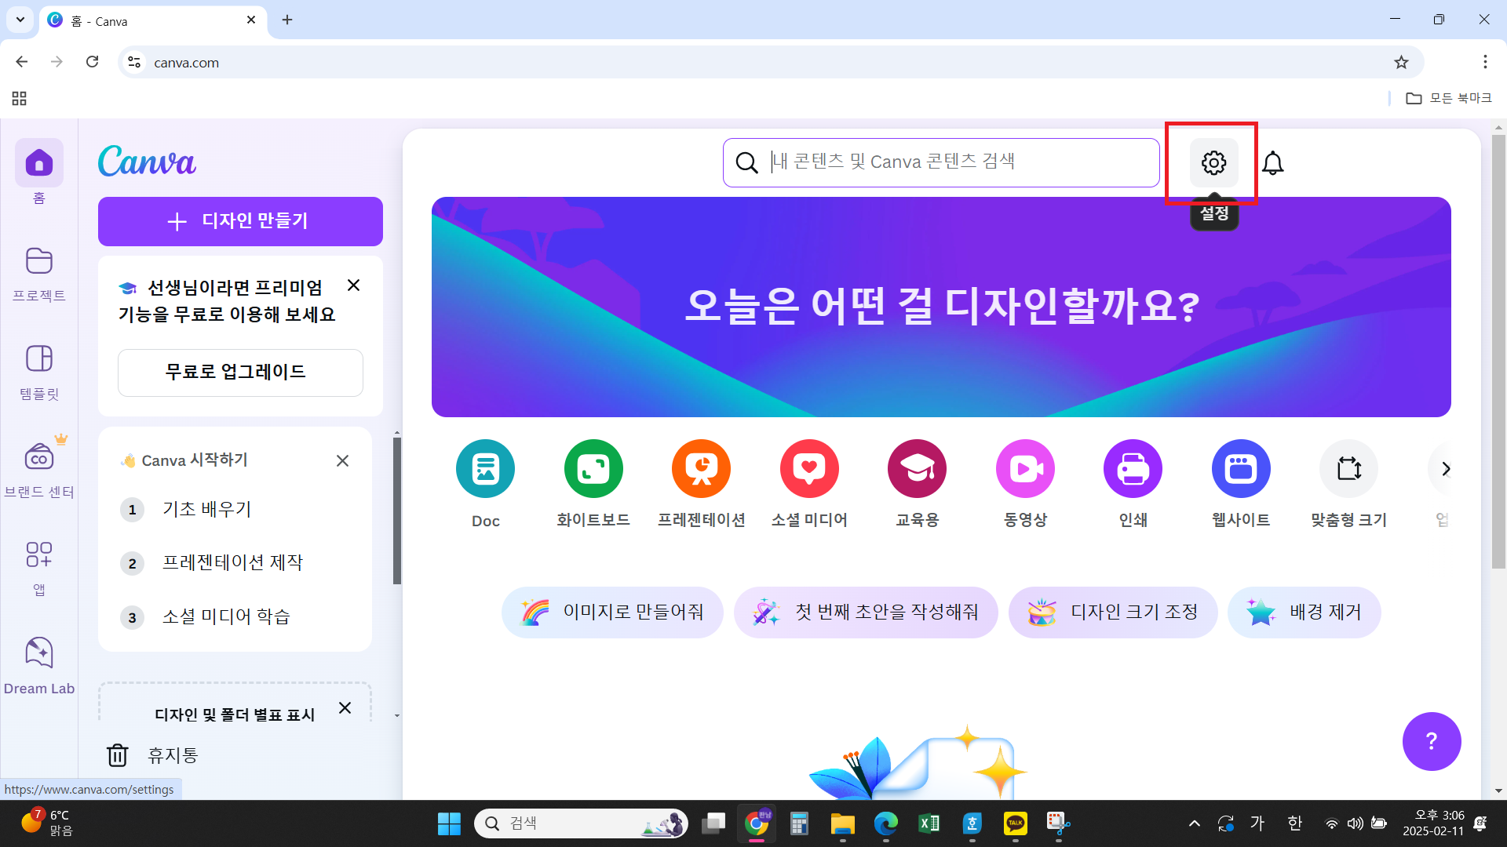The image size is (1507, 847).
Task: Open Excel from the taskbar
Action: [x=929, y=823]
